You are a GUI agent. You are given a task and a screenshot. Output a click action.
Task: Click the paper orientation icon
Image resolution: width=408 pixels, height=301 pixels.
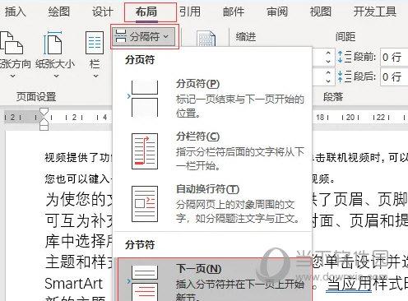[x=11, y=43]
